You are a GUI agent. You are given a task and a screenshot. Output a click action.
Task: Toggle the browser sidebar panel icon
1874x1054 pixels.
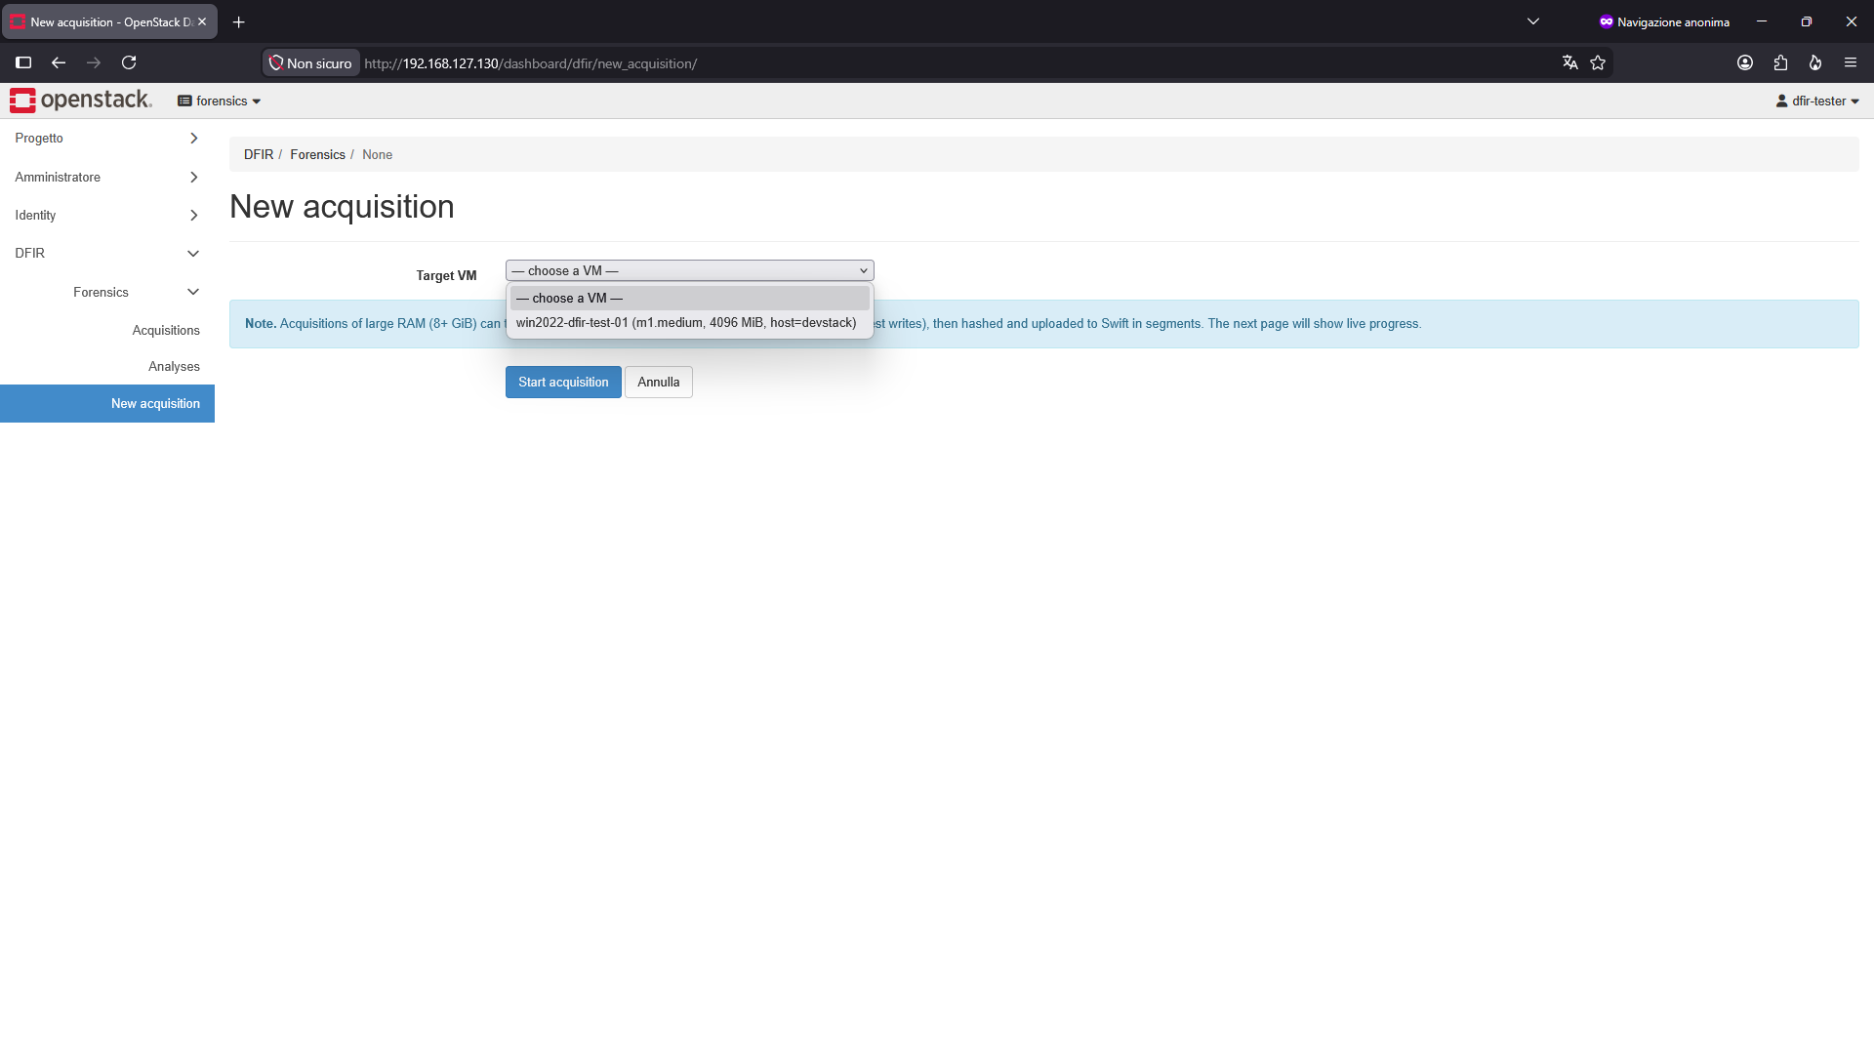[x=23, y=62]
